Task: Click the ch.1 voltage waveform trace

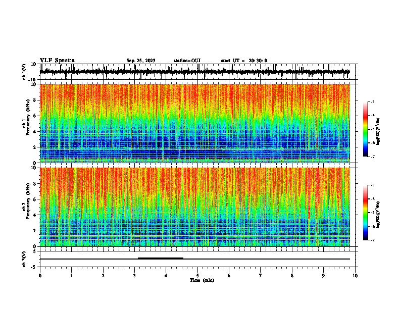Action: (195, 72)
